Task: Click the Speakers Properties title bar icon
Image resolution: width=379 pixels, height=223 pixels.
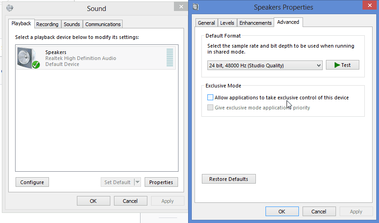Action: pyautogui.click(x=196, y=7)
